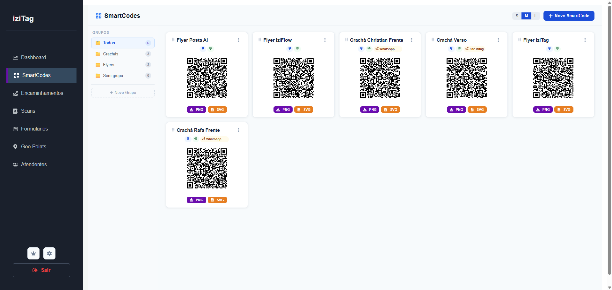Open options menu for Flyer IziTag

(585, 40)
